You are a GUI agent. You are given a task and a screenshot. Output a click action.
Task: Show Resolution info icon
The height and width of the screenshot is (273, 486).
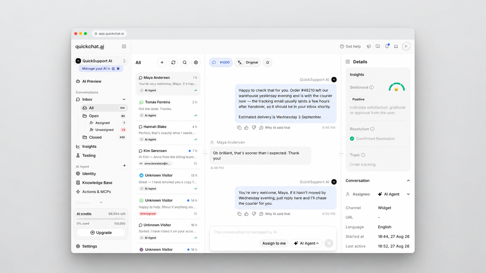click(372, 129)
